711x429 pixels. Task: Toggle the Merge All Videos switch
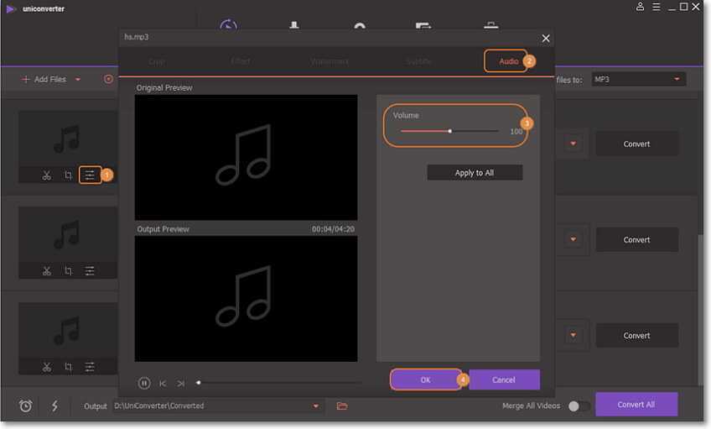tap(579, 406)
